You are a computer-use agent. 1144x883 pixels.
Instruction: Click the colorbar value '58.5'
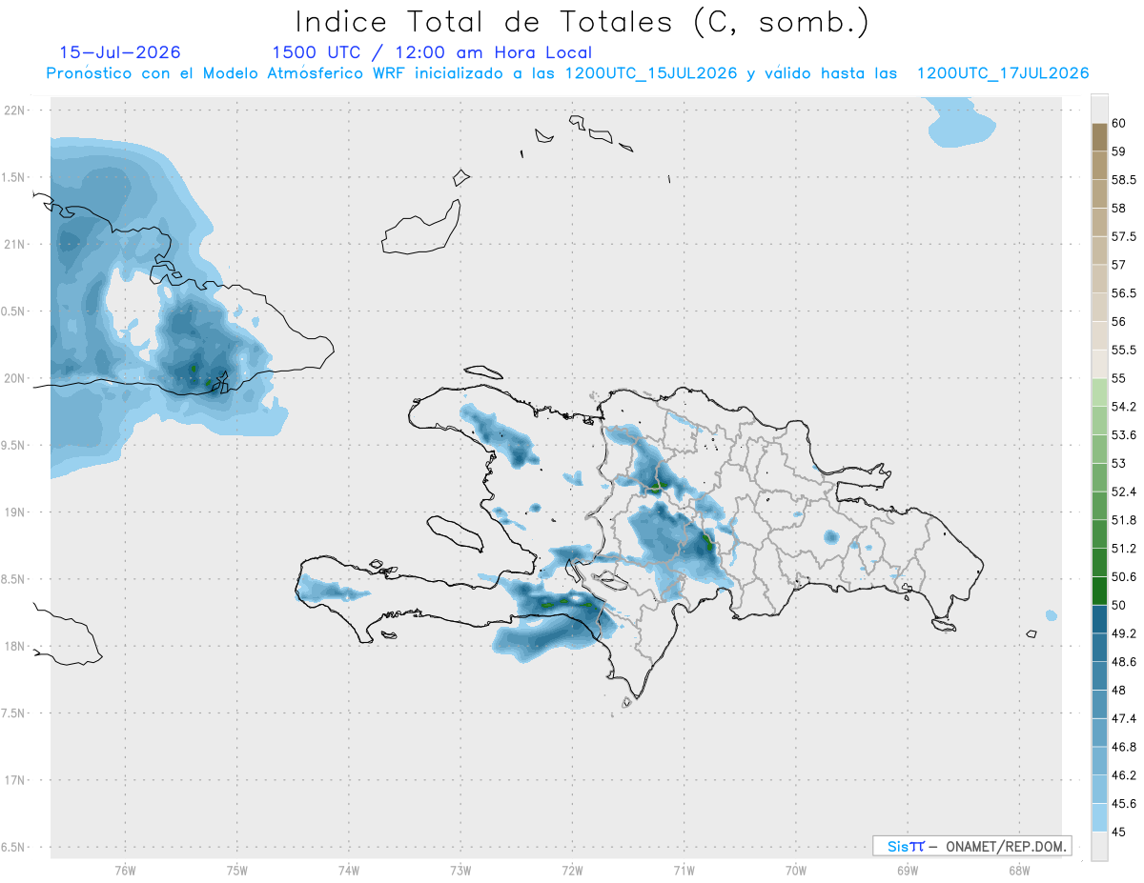point(1123,180)
